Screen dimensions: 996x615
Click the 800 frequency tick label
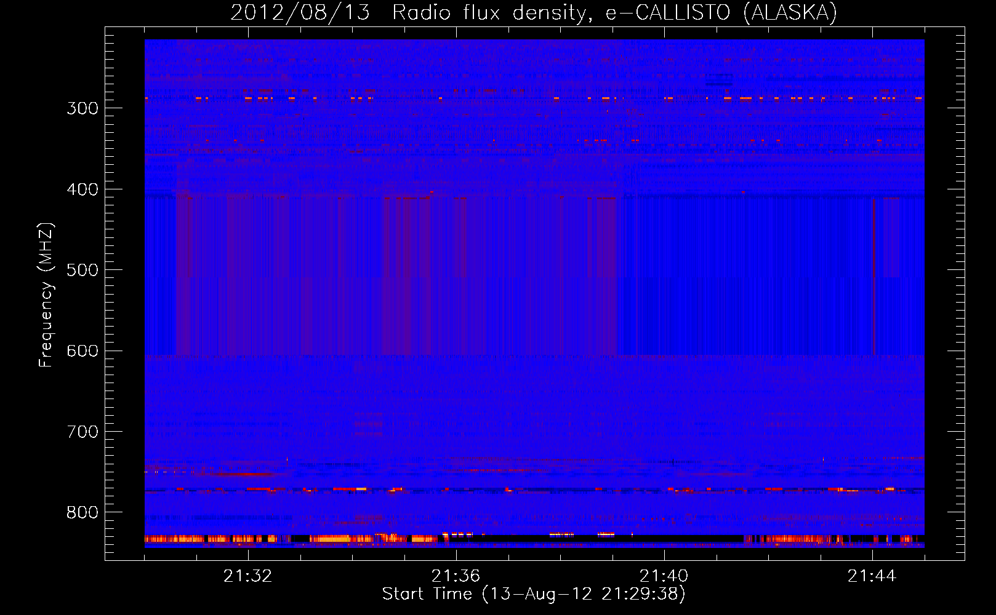(82, 513)
